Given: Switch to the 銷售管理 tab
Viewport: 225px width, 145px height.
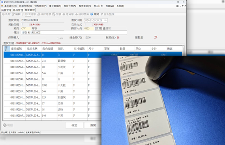Looking at the screenshot, I should 6,10.
